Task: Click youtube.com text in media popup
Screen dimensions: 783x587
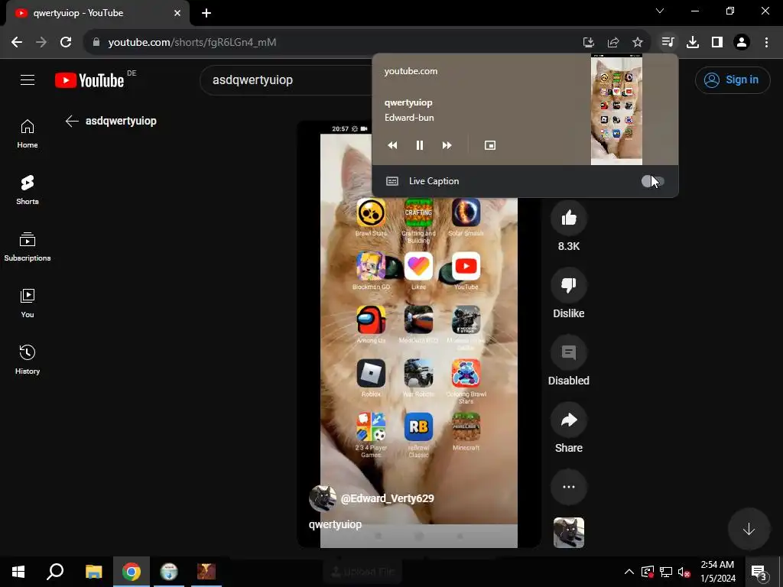Action: (411, 71)
